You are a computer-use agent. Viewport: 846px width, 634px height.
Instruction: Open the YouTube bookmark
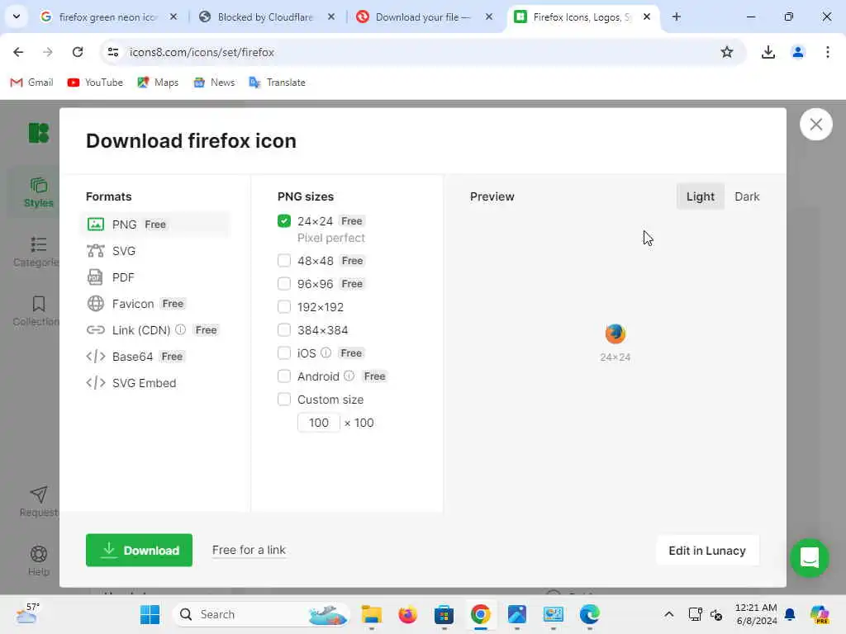pos(95,83)
